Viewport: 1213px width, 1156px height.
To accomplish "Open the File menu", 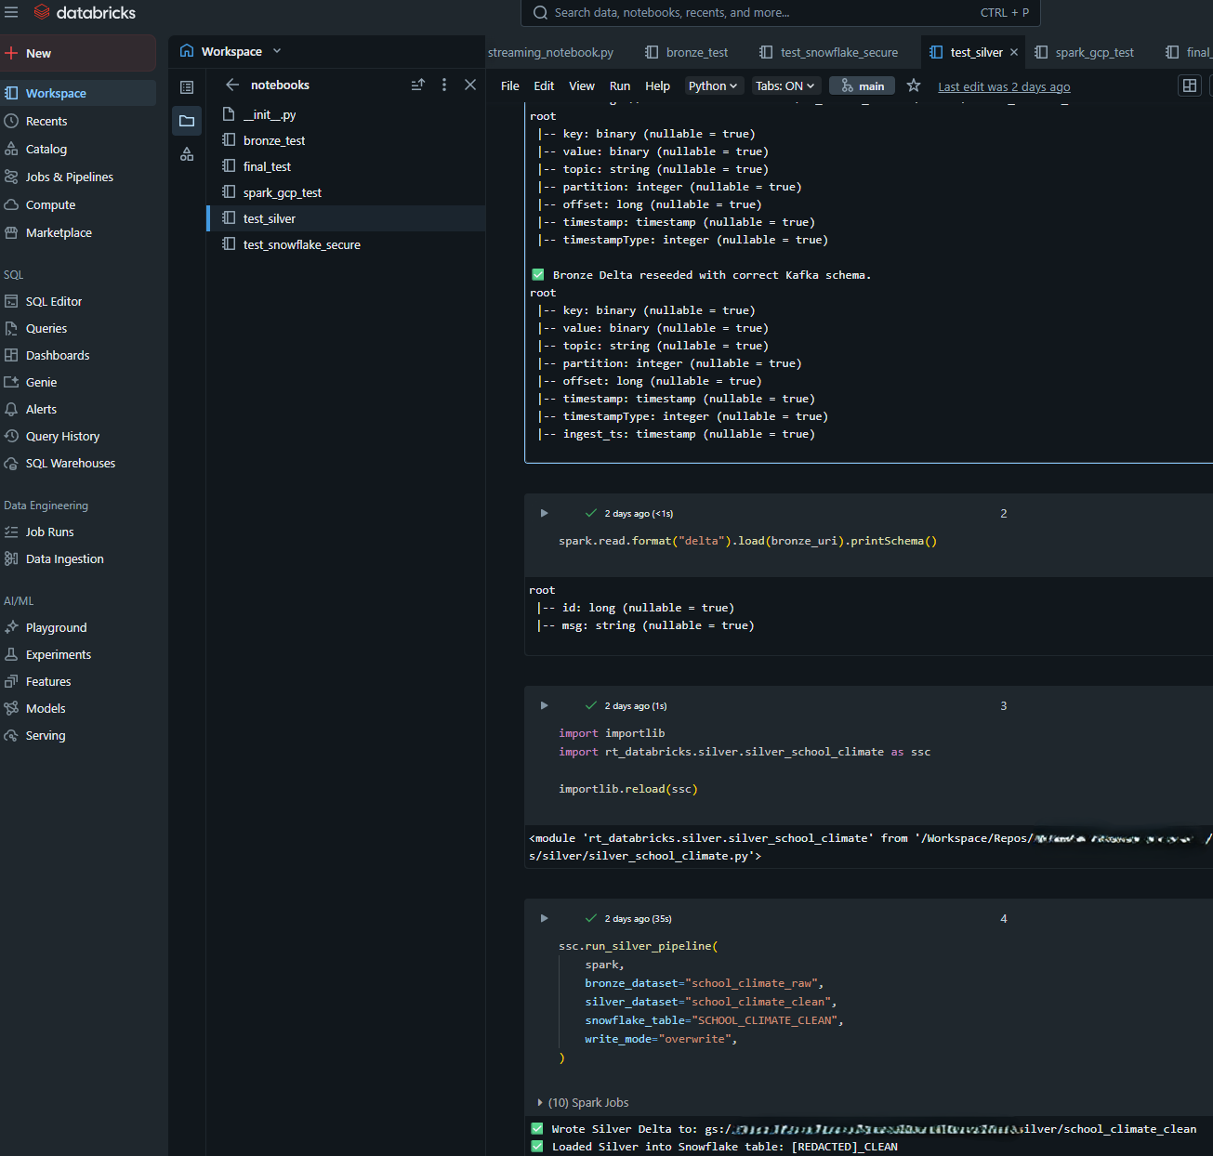I will pos(510,85).
